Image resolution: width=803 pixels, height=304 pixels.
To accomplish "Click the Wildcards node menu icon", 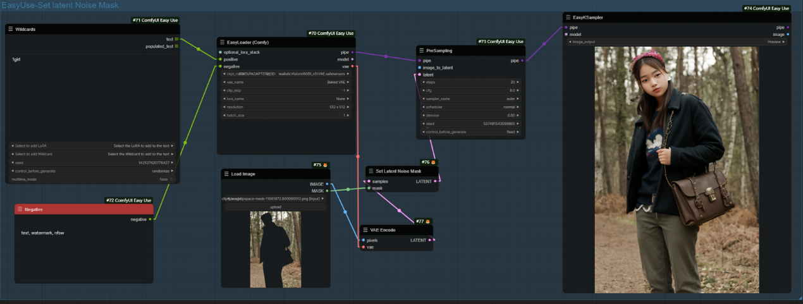I will pyautogui.click(x=11, y=29).
